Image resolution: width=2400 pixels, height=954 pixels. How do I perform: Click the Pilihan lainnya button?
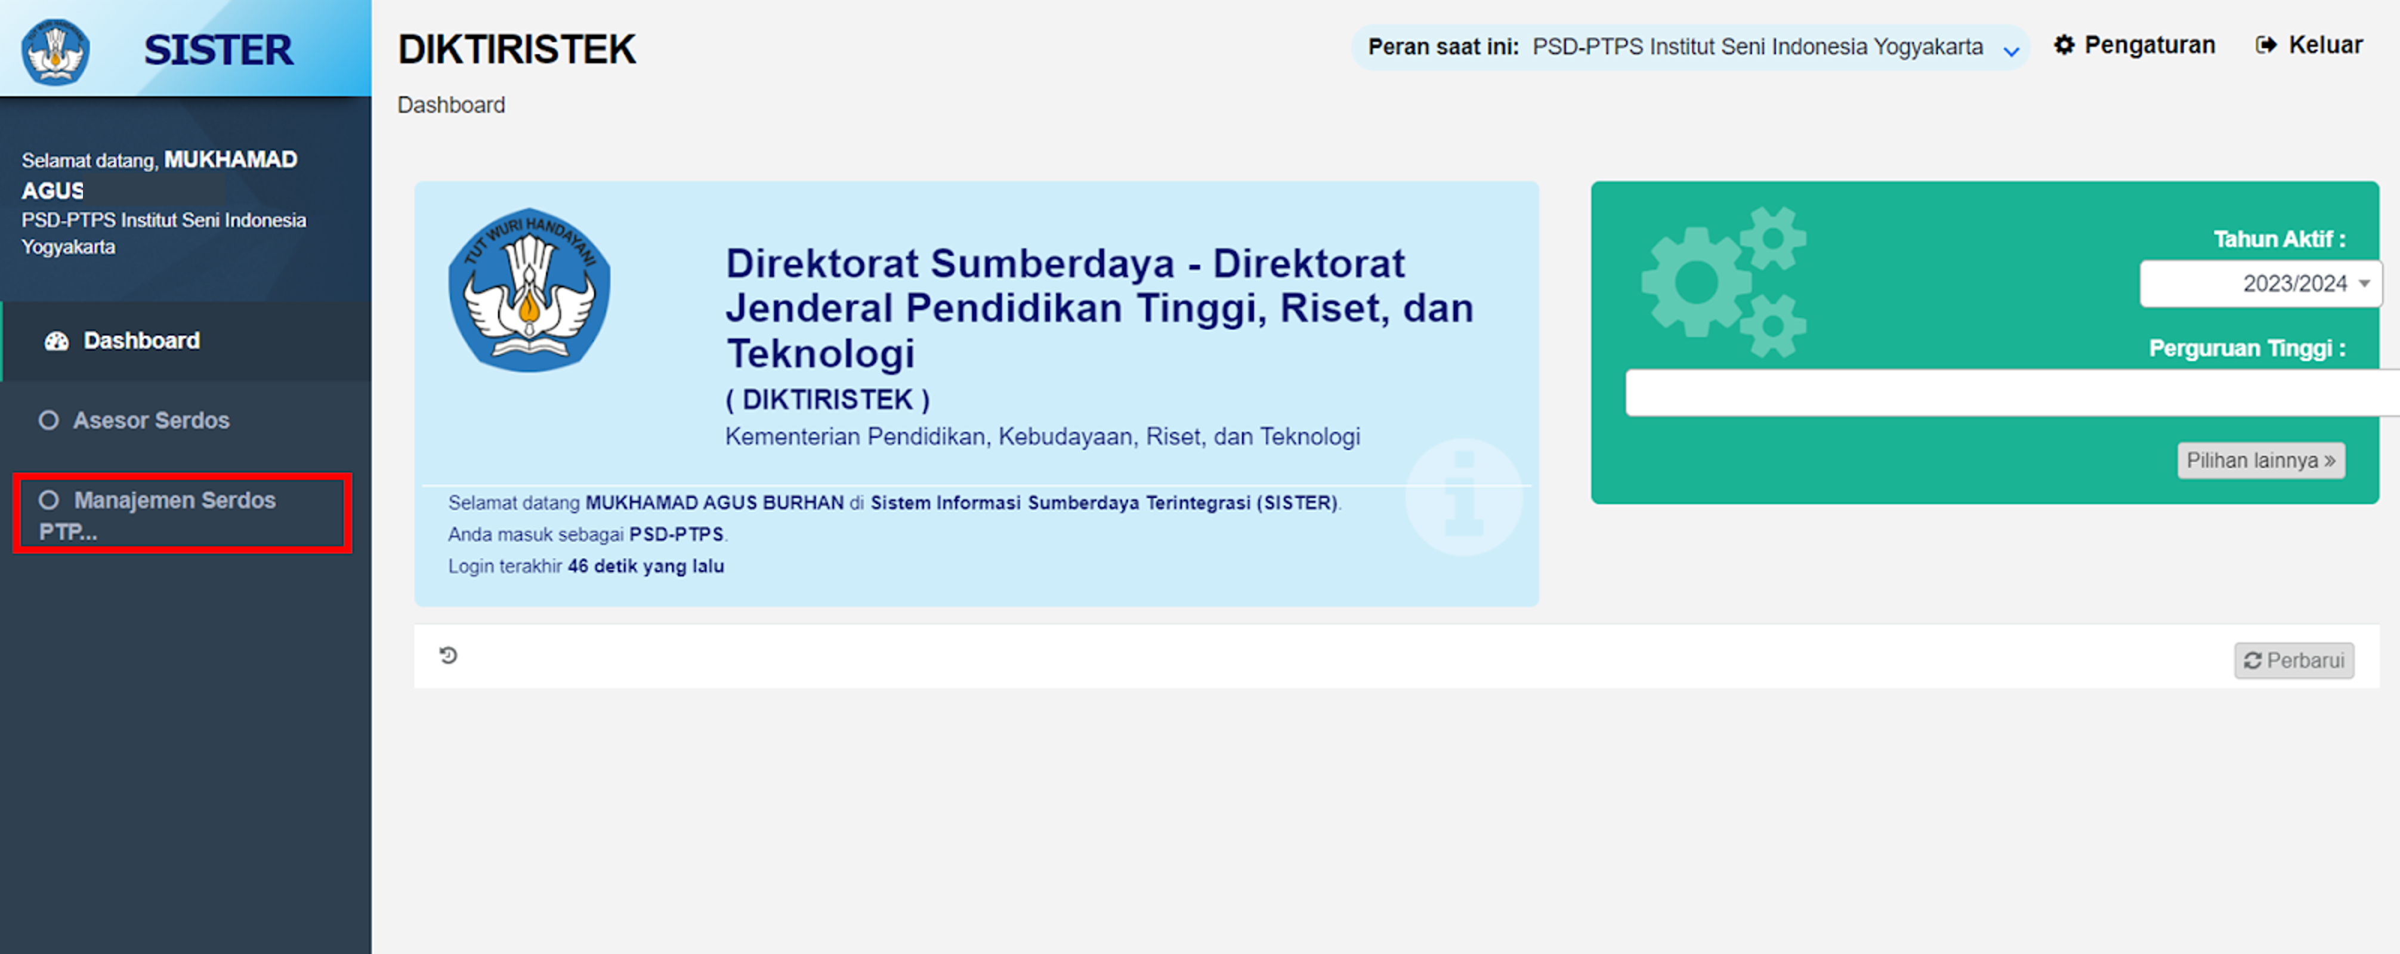pyautogui.click(x=2260, y=460)
